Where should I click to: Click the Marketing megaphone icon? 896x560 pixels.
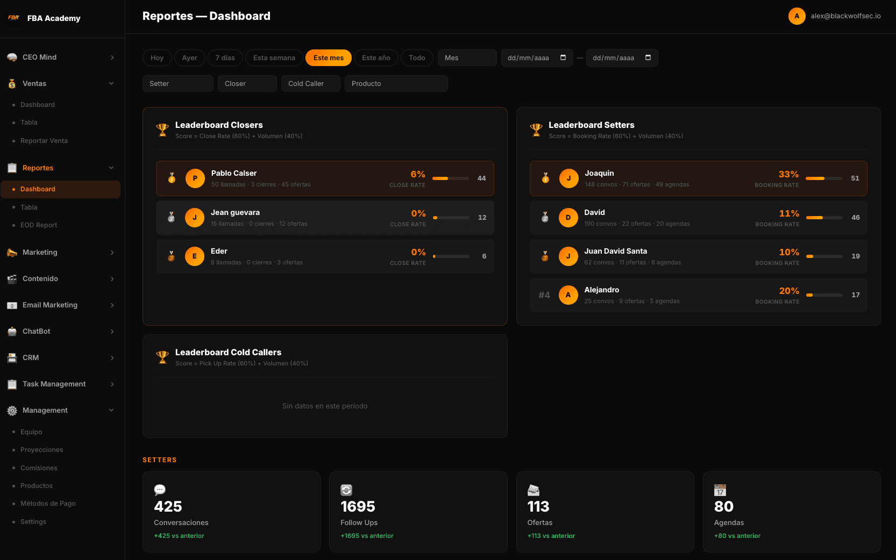(12, 252)
